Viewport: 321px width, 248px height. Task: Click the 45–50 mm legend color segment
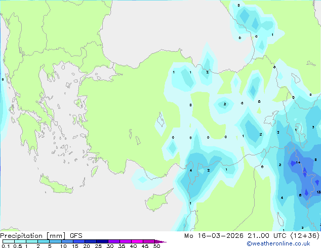click(149, 241)
